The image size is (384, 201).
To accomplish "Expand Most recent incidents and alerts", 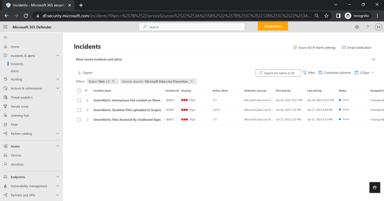I will pyautogui.click(x=373, y=59).
